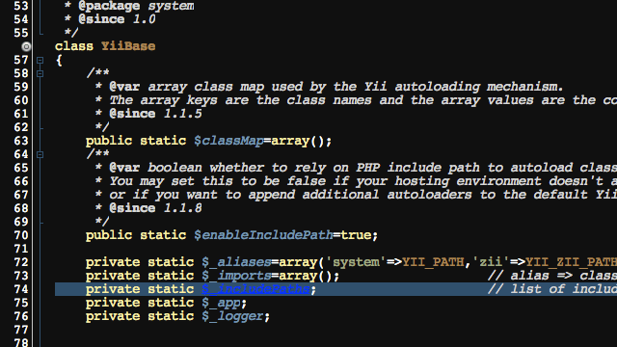Click the '@since 1.0' comment on line 54
The image size is (617, 347).
click(x=117, y=19)
